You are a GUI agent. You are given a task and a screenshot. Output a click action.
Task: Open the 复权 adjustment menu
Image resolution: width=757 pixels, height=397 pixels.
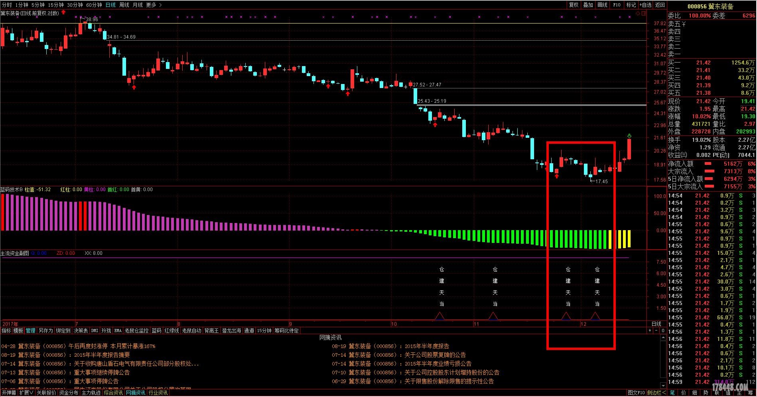(x=574, y=5)
